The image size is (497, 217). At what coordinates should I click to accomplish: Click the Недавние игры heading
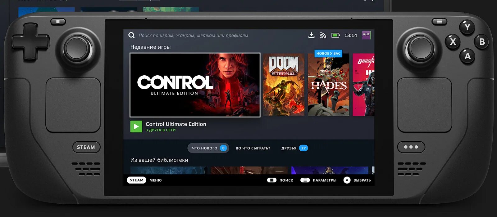tap(150, 47)
